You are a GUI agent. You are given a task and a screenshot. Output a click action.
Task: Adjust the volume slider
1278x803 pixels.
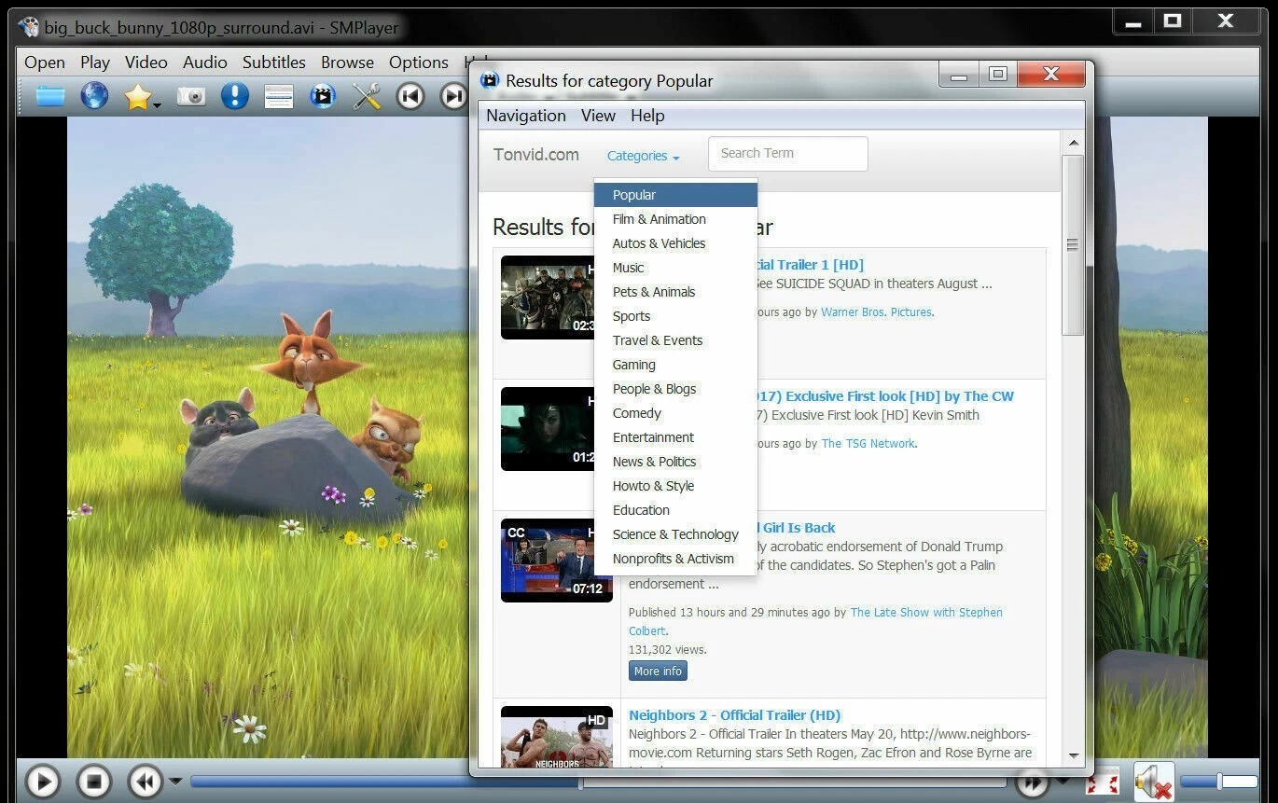[x=1219, y=782]
